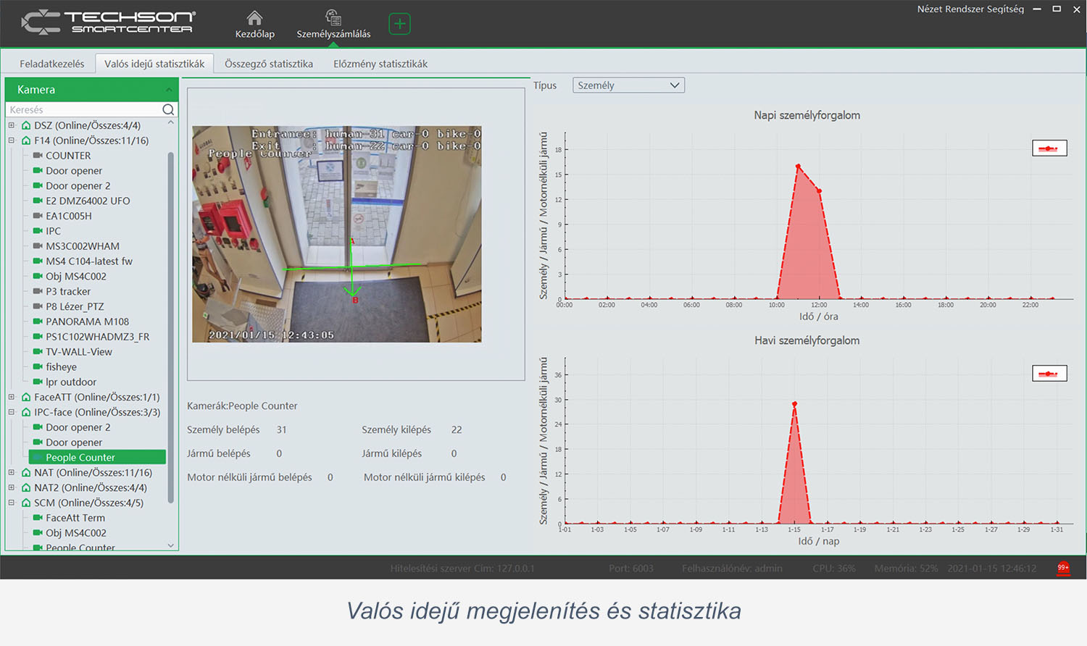This screenshot has height=646, width=1087.
Task: Open the Segítség help menu
Action: [x=1005, y=9]
